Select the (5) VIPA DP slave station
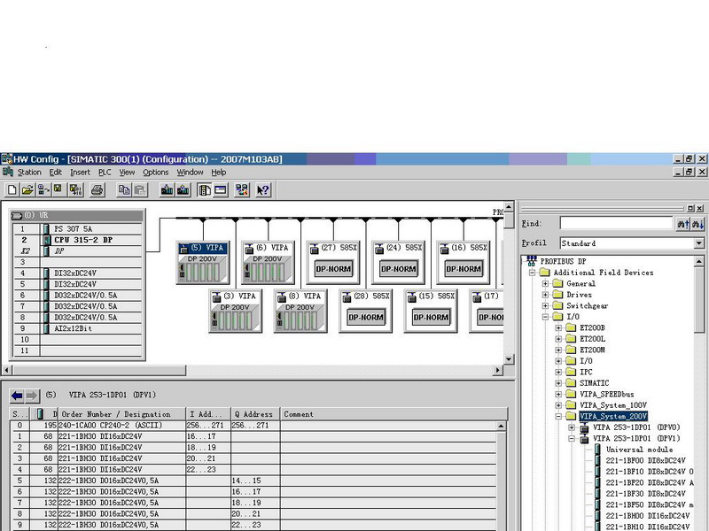The height and width of the screenshot is (531, 709). [203, 262]
